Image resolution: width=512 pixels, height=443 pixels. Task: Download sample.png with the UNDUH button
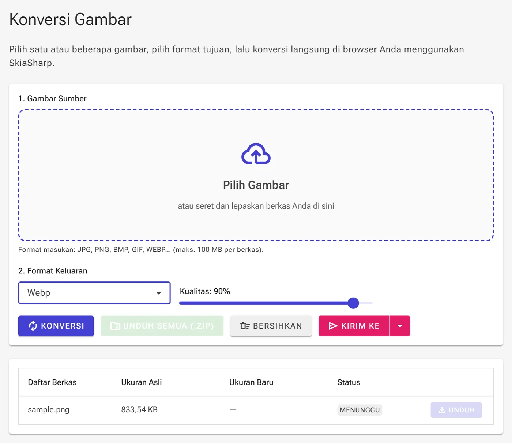click(x=456, y=410)
